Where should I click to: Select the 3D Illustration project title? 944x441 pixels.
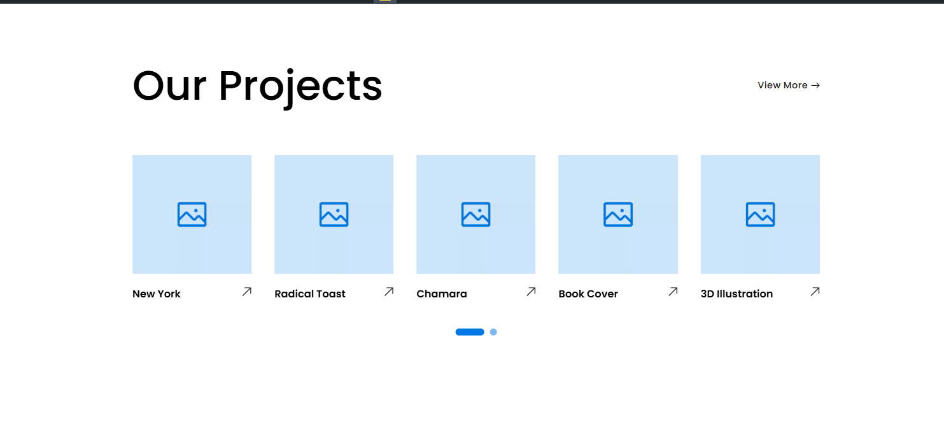[x=736, y=294]
